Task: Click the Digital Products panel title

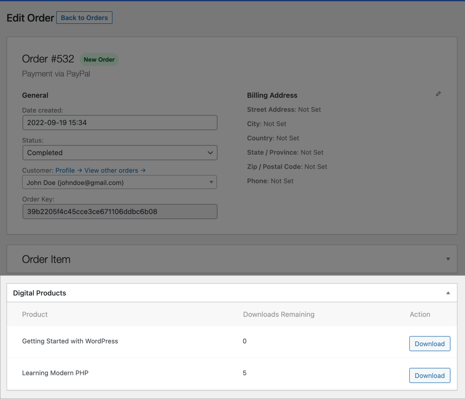Action: click(39, 293)
